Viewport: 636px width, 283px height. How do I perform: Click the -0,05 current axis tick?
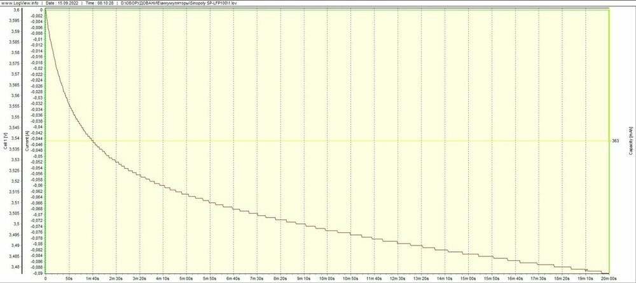[38, 156]
